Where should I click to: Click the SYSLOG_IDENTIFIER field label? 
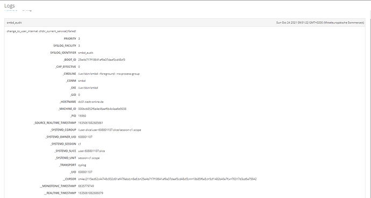[63, 53]
